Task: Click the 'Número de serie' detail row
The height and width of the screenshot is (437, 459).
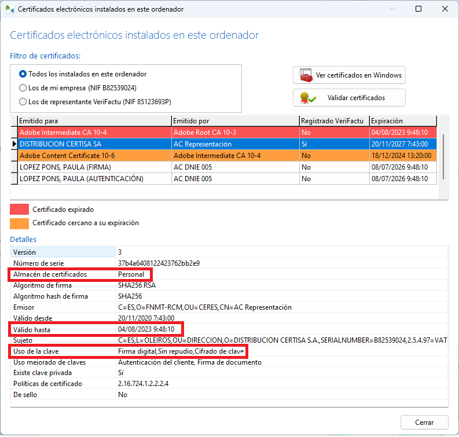Action: pos(229,263)
